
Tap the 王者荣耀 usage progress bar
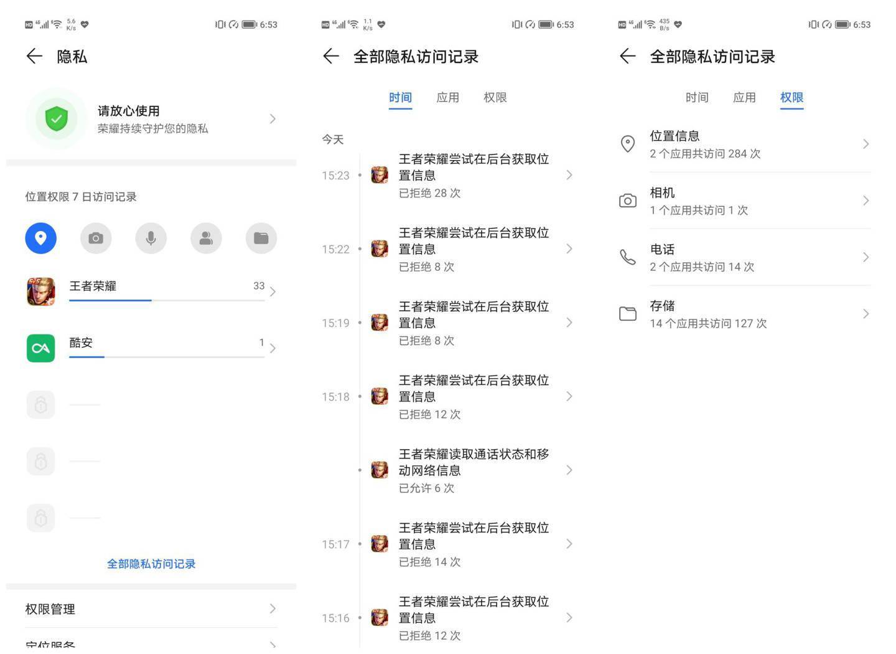click(x=167, y=301)
